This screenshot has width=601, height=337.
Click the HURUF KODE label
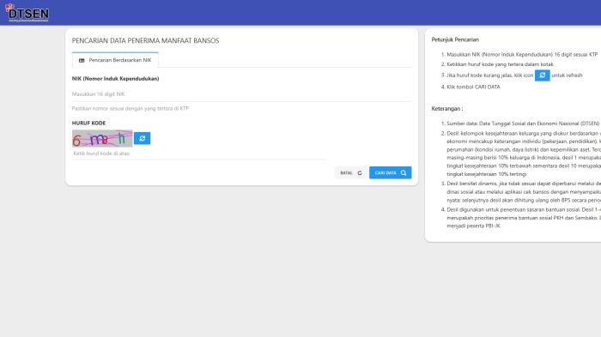point(88,123)
